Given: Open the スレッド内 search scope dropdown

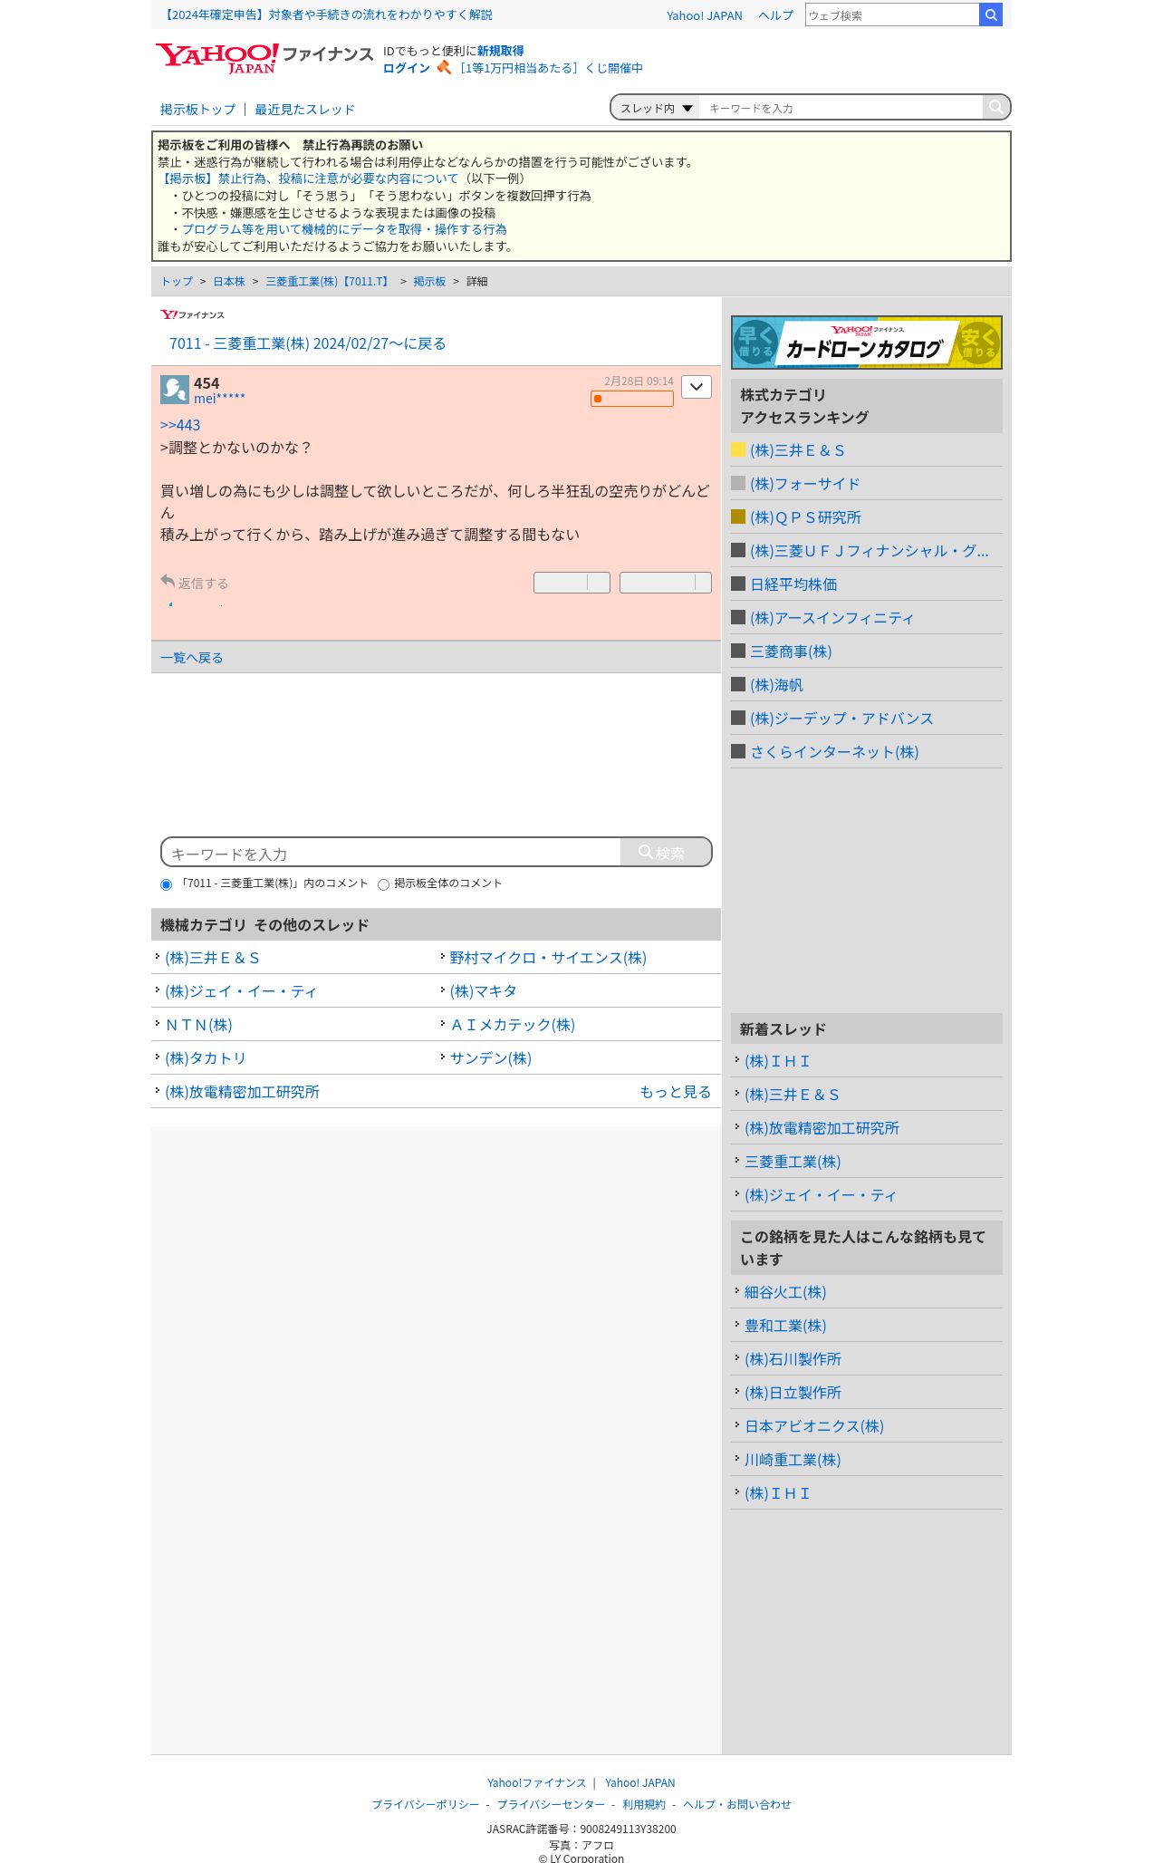Looking at the screenshot, I should [656, 108].
